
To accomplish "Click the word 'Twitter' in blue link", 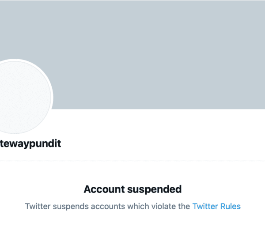I will tap(205, 206).
